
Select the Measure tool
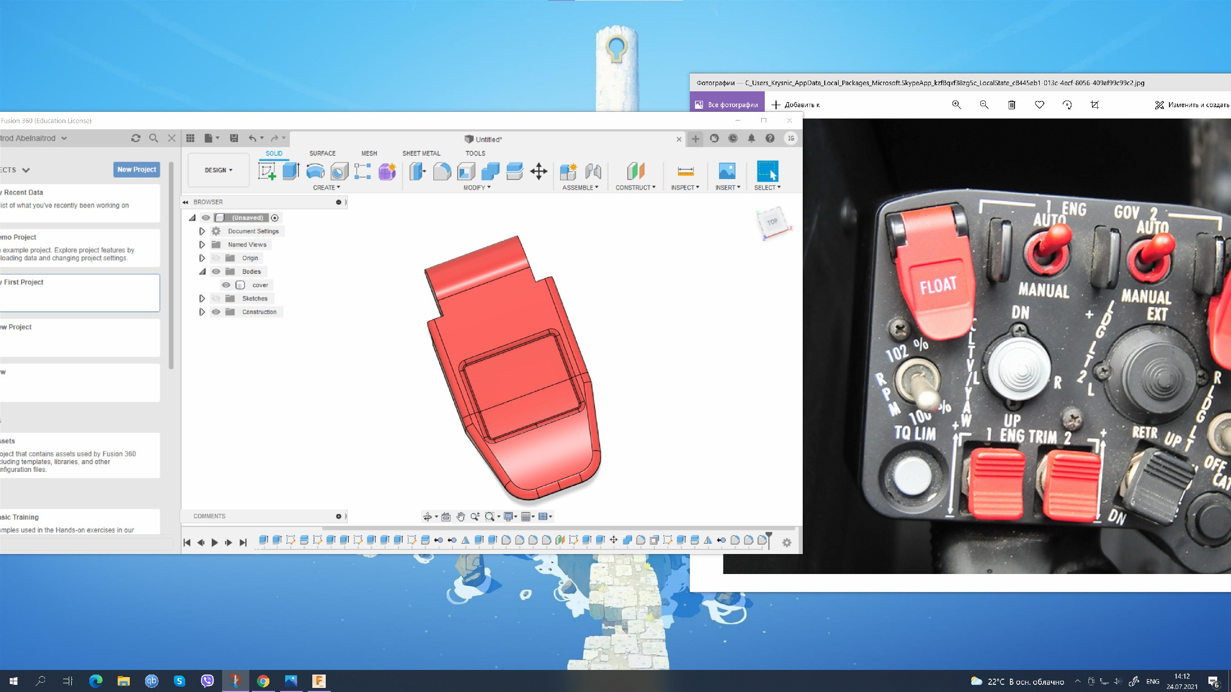[685, 171]
